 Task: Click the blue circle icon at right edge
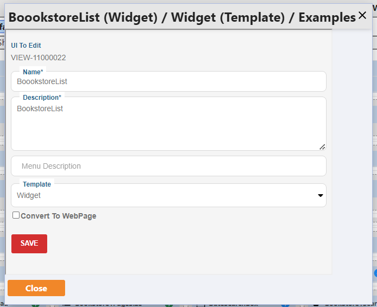[375, 273]
